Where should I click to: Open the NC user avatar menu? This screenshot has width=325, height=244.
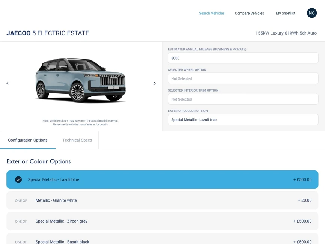(x=312, y=13)
